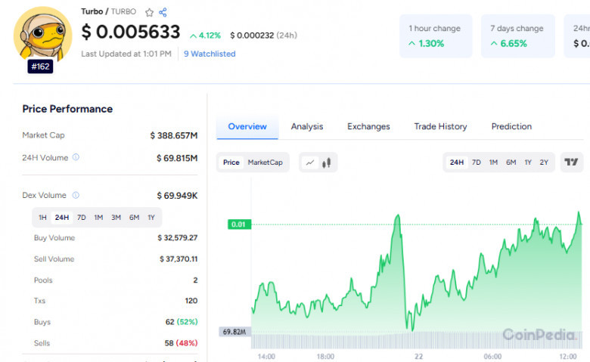Image resolution: width=590 pixels, height=362 pixels.
Task: Click the $ 0.005633 price value
Action: [131, 32]
